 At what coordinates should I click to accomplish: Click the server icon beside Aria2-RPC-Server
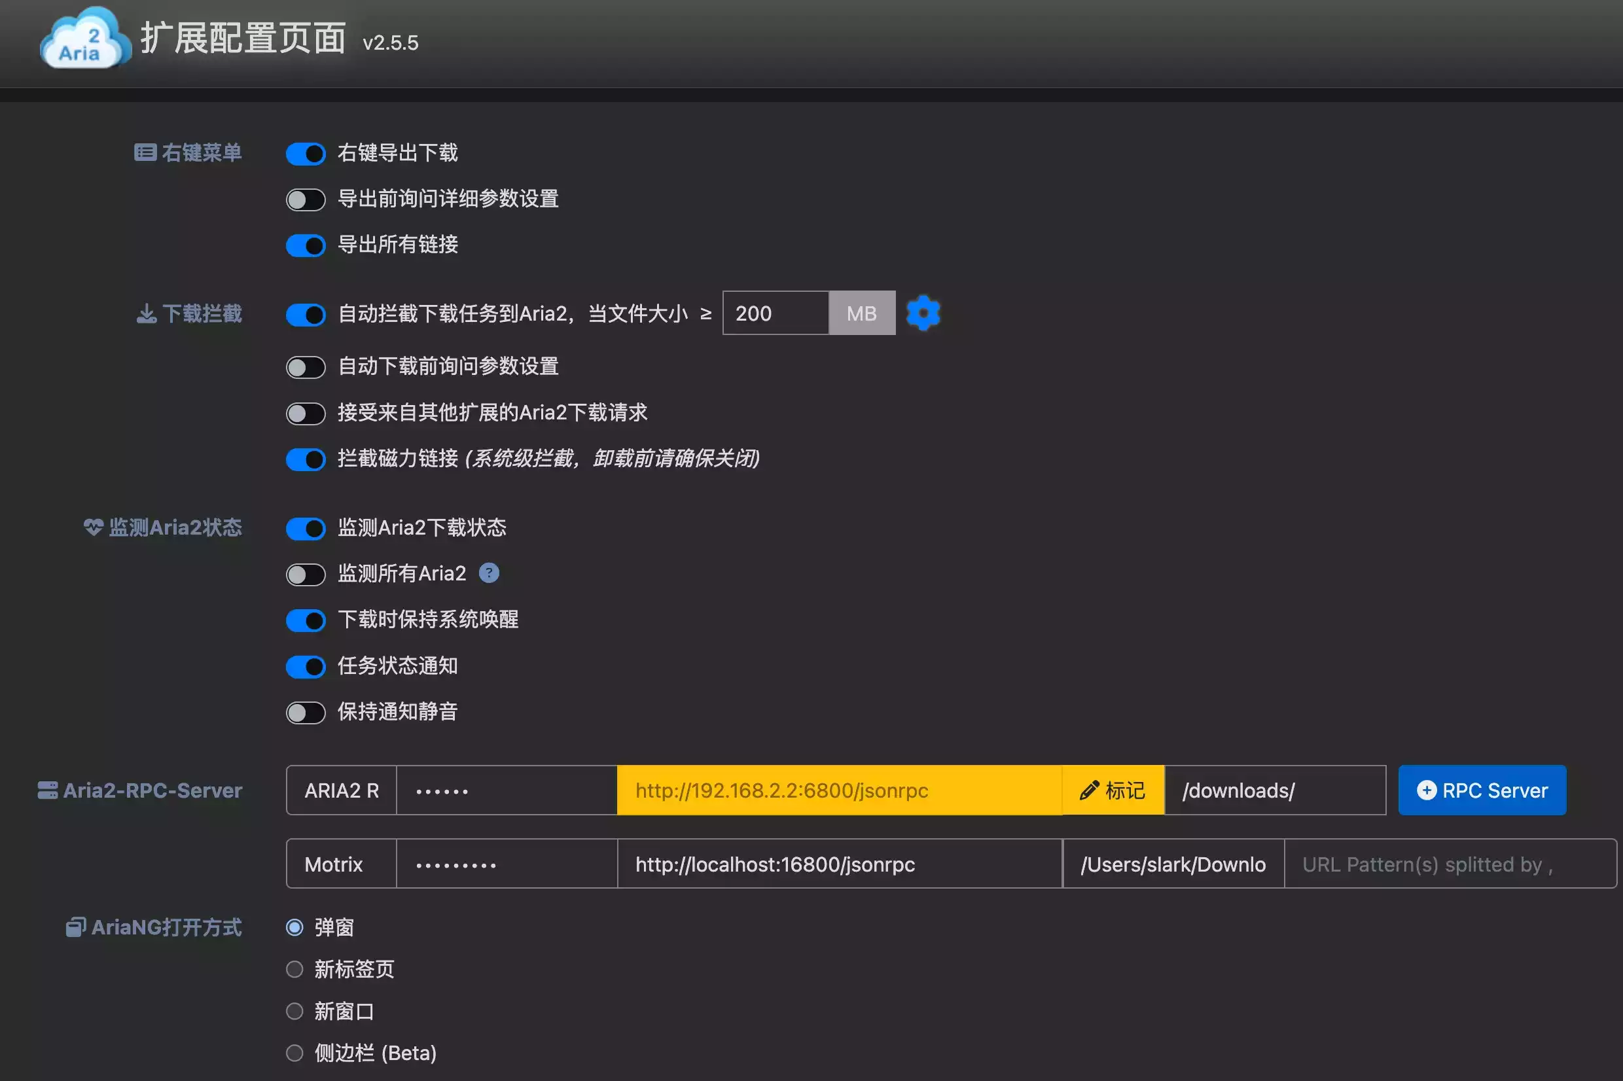coord(48,790)
